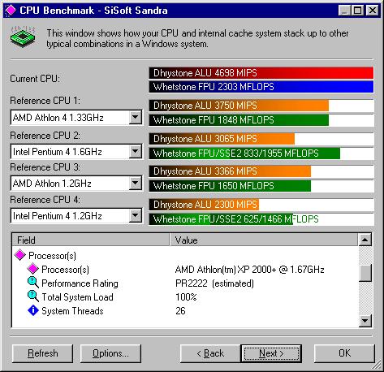Click the value 26 for System Threads
The width and height of the screenshot is (384, 372).
click(x=180, y=311)
